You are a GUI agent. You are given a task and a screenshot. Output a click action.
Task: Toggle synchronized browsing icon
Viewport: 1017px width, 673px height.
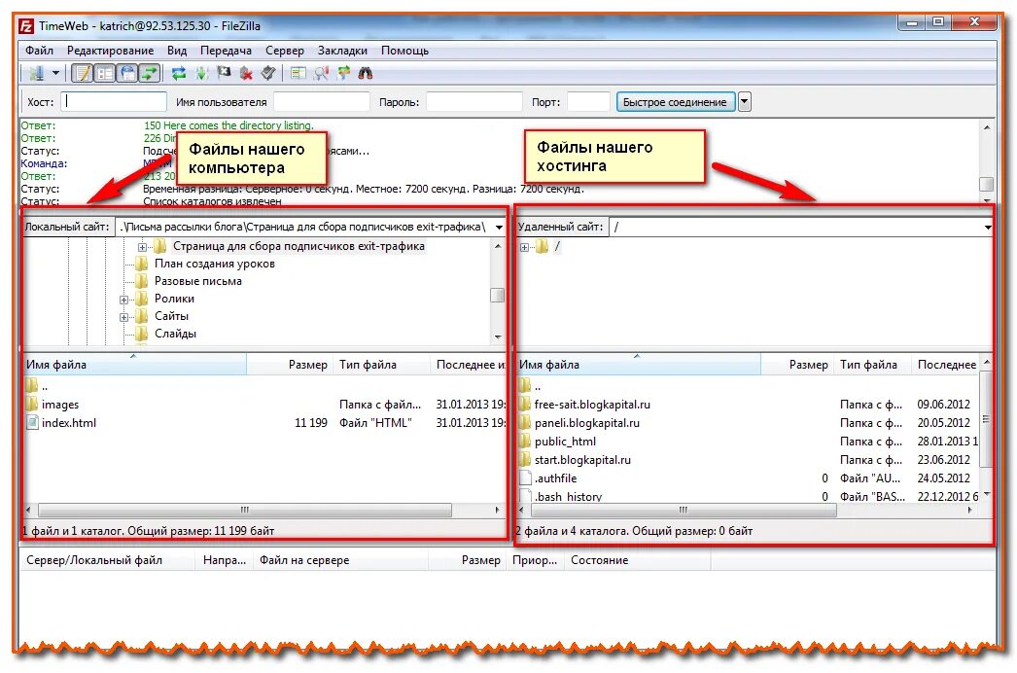[343, 73]
